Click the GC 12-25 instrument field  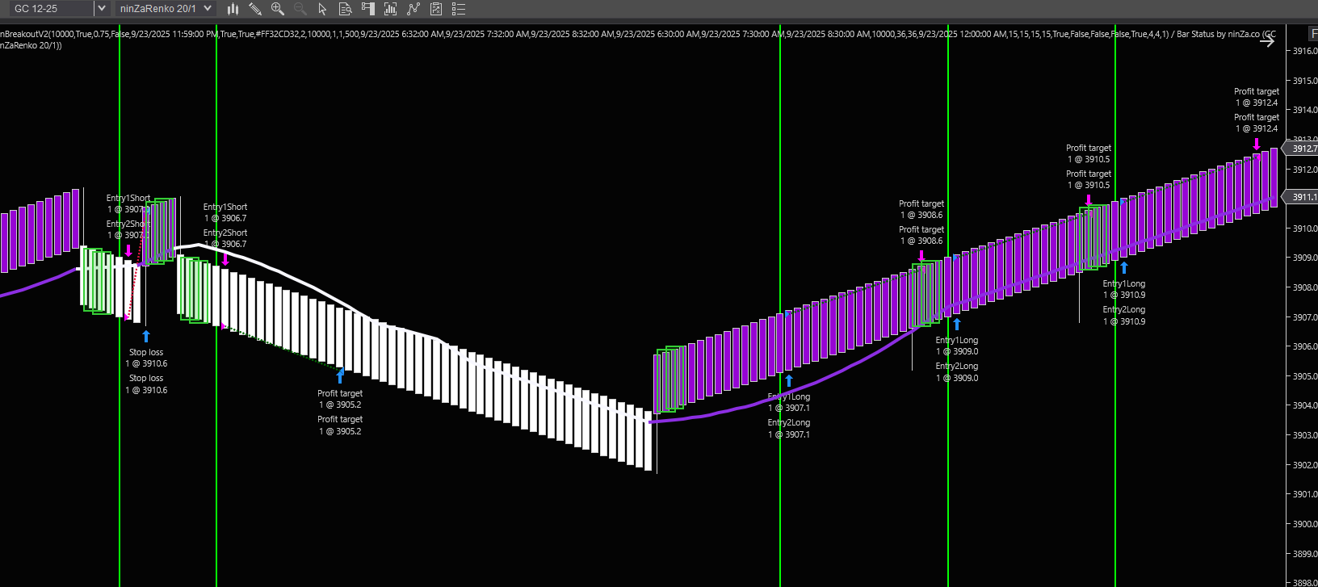48,9
